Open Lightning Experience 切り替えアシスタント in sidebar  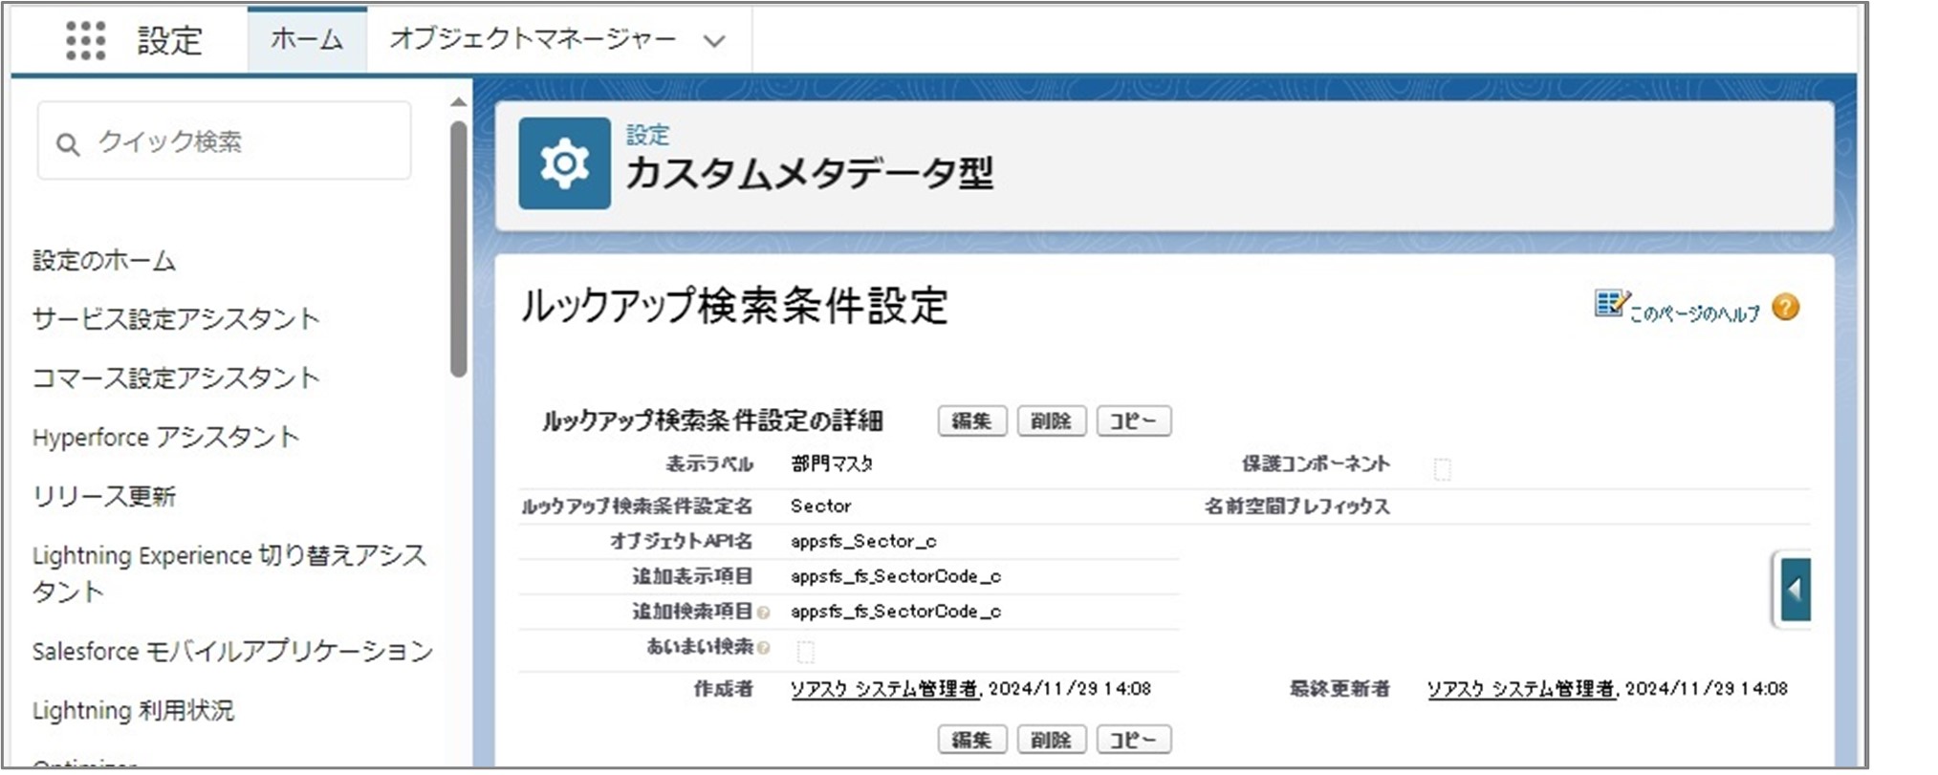point(229,573)
